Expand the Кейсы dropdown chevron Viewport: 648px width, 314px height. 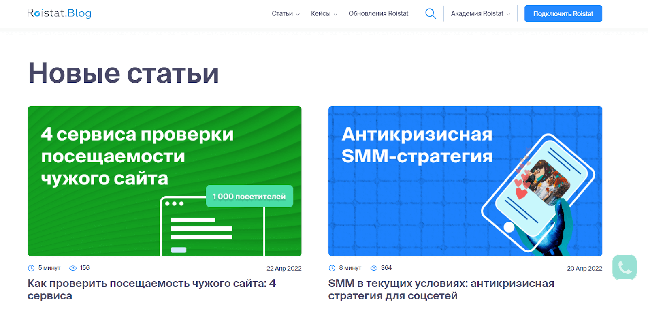click(x=335, y=14)
